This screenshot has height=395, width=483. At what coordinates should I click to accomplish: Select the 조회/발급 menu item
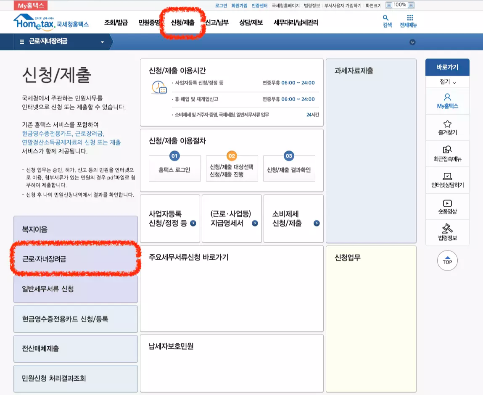(116, 23)
